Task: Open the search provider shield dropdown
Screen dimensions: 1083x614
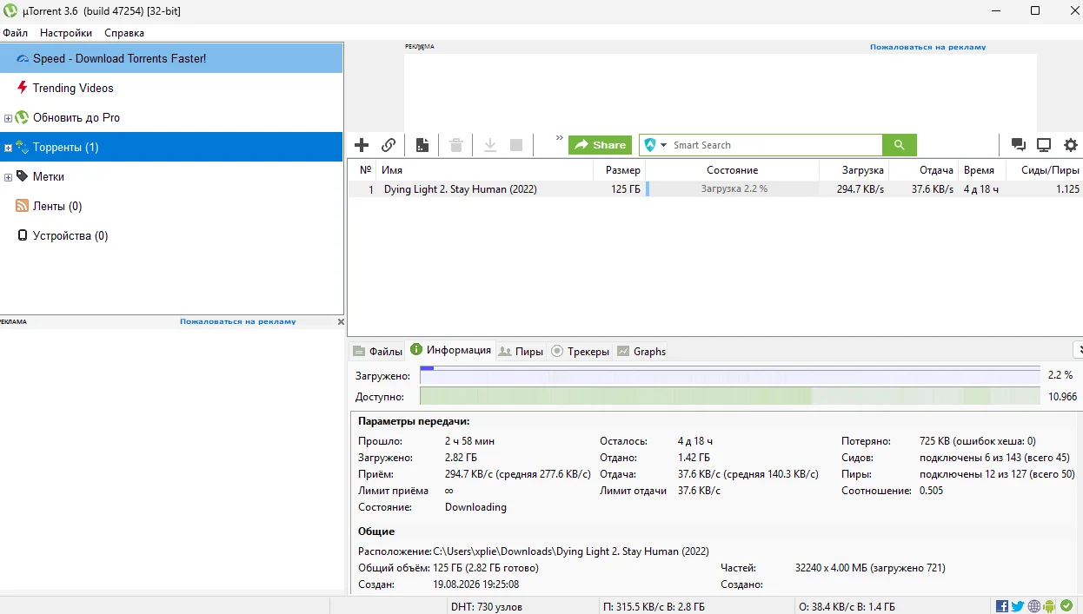Action: pos(655,145)
